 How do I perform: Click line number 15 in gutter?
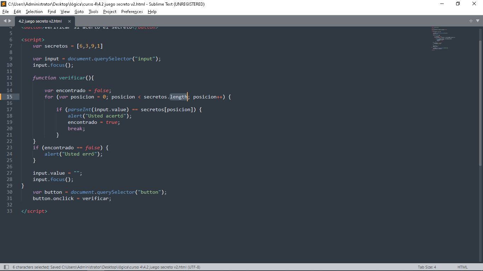tap(9, 97)
